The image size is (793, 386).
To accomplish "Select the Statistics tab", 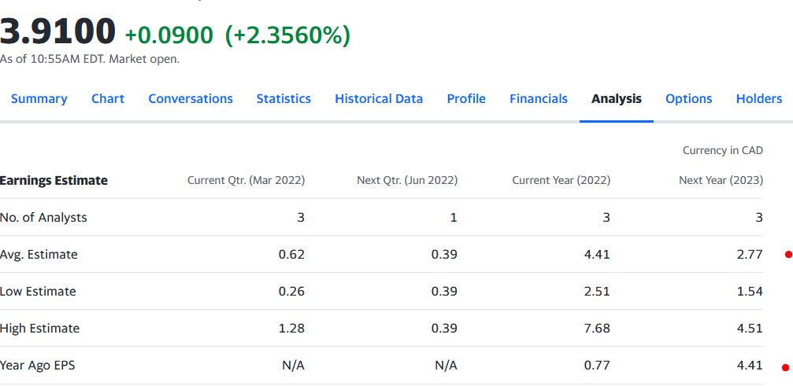I will 283,98.
